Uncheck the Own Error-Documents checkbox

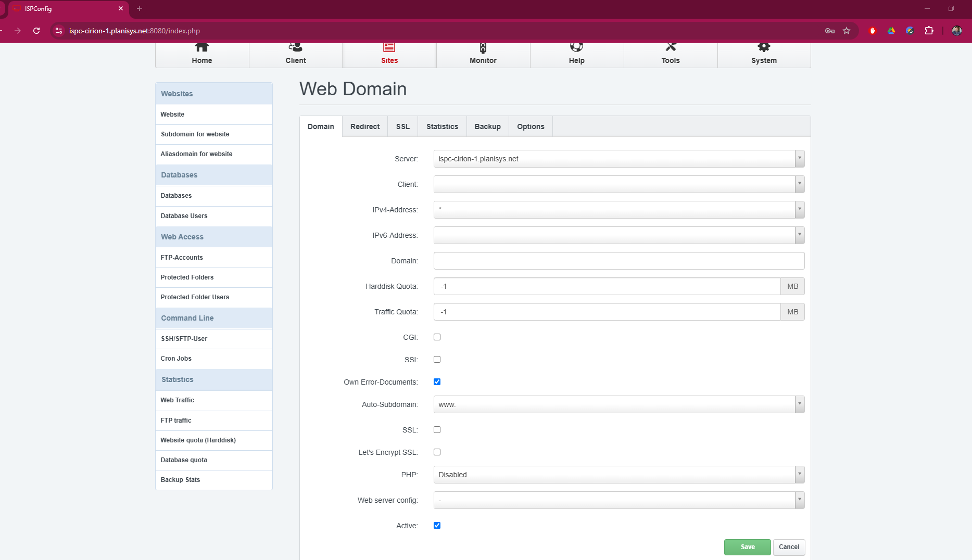point(437,382)
